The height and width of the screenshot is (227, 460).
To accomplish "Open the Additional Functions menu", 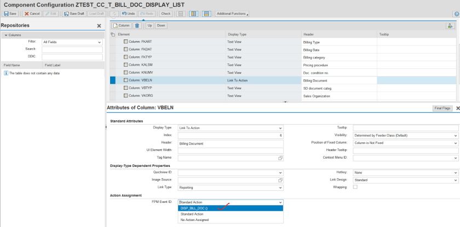I will [232, 13].
